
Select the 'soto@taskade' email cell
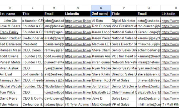[x=149, y=20]
